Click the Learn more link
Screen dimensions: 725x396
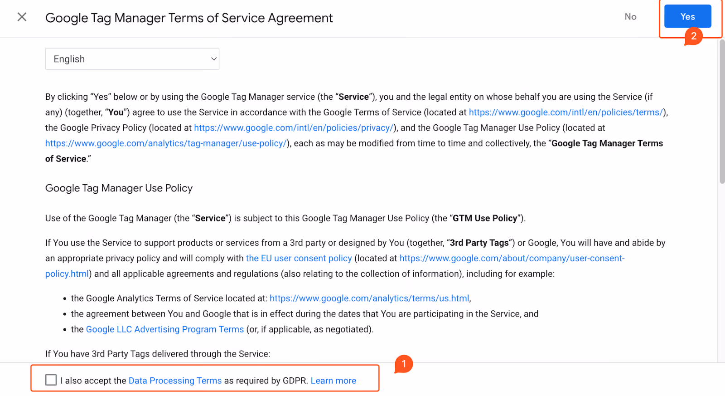pyautogui.click(x=333, y=381)
